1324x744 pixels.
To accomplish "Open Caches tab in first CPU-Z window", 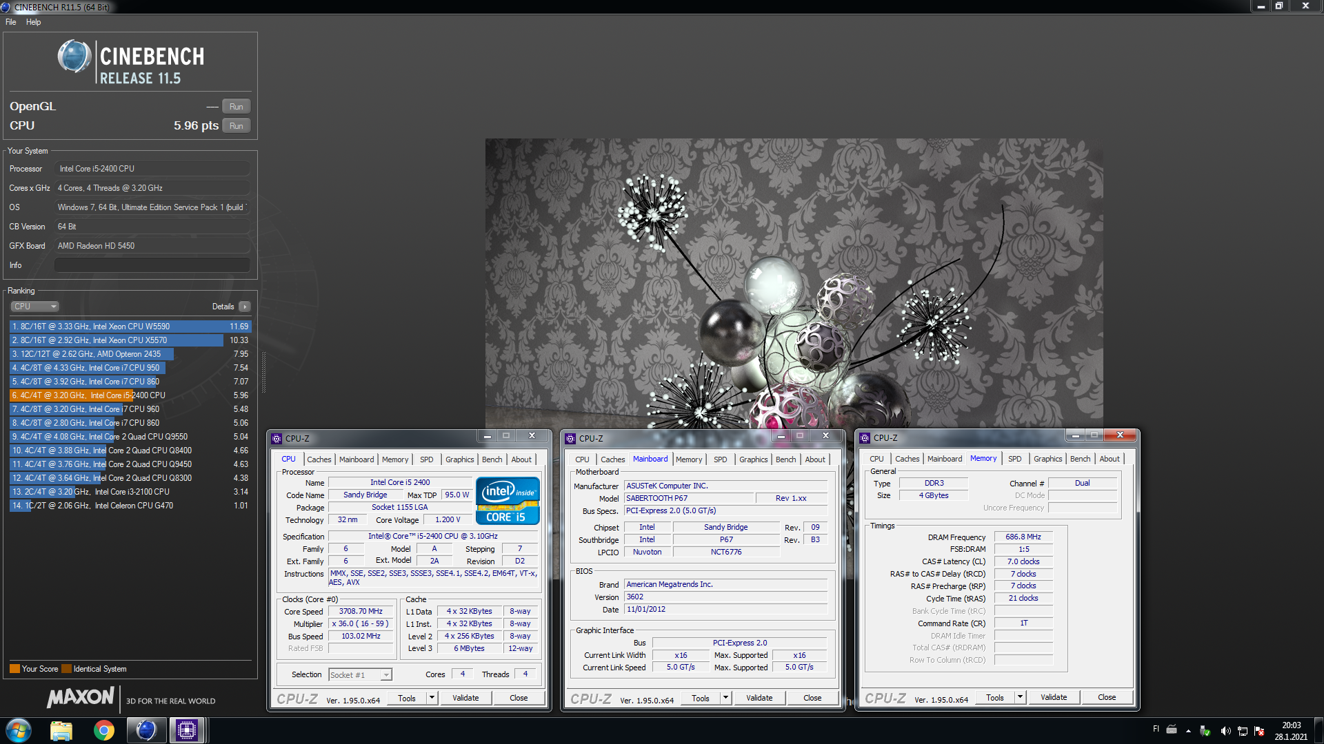I will (319, 459).
